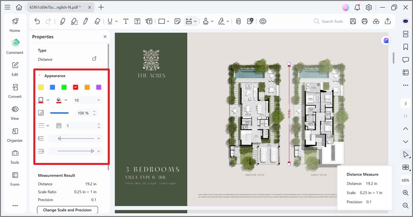
Task: Click the Print icon
Action: tap(365, 21)
